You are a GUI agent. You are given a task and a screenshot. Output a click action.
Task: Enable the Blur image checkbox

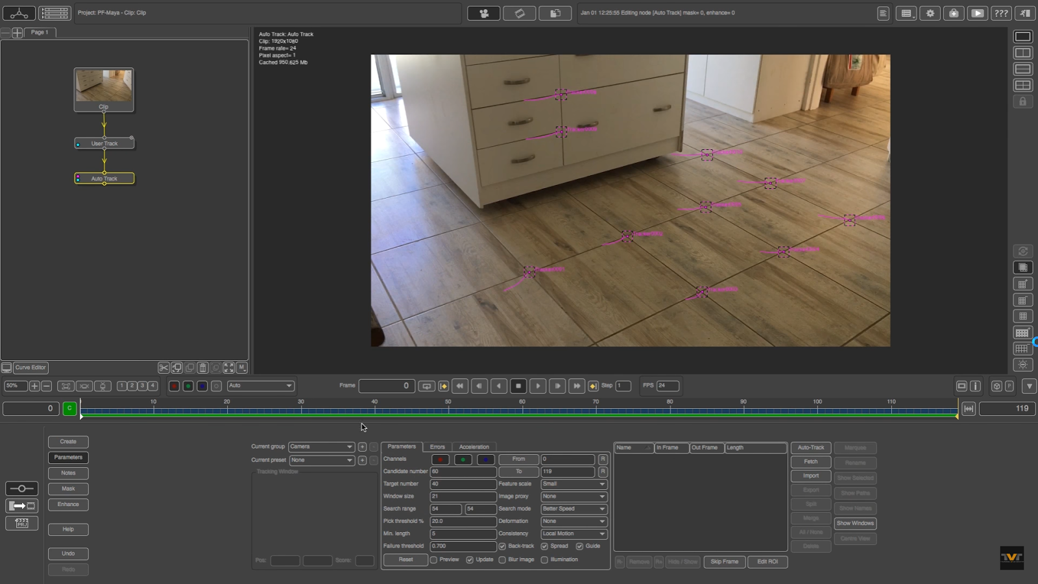pos(502,560)
